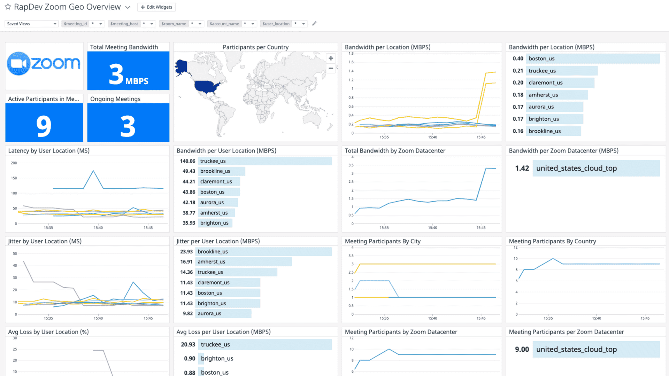Open the $room_name variable dropdown
The height and width of the screenshot is (376, 669).
[200, 24]
